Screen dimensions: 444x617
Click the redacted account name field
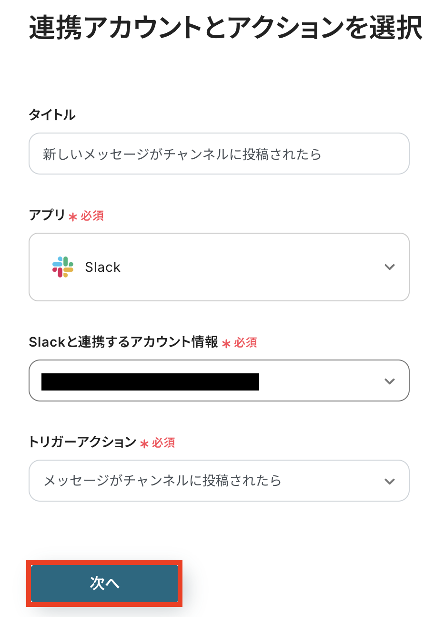[x=150, y=382]
